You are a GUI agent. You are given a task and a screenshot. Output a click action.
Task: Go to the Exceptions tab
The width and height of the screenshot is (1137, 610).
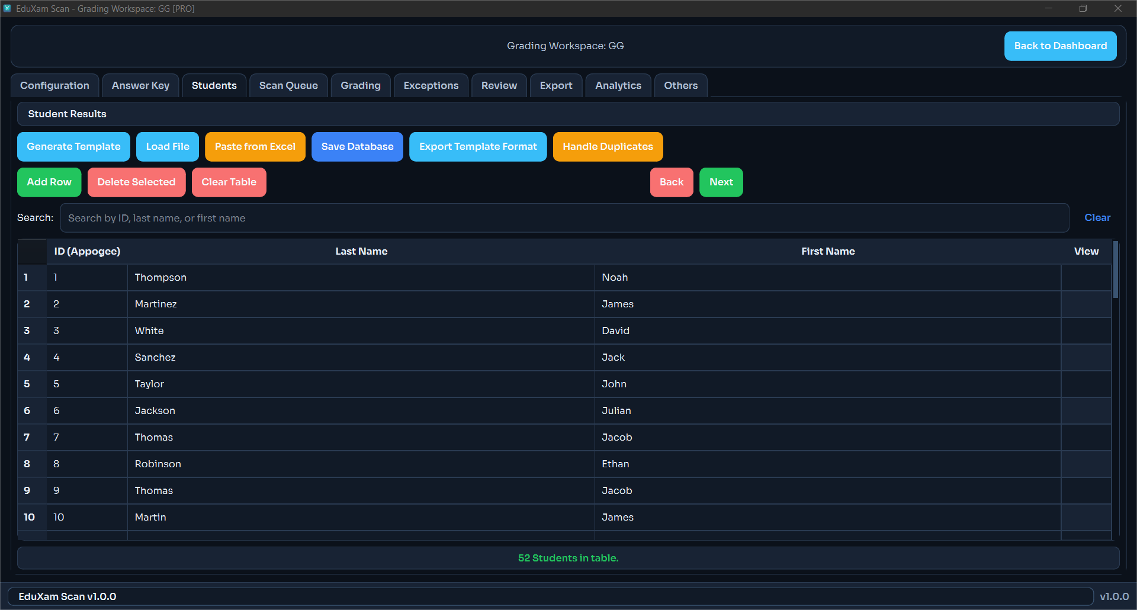(x=431, y=85)
